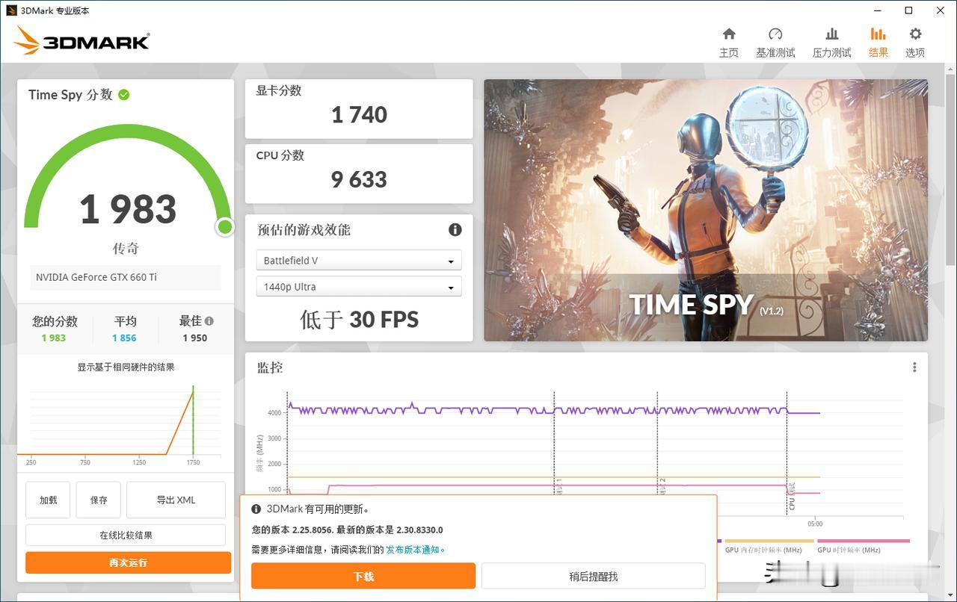Click the 最佳 score value 1 950
This screenshot has width=957, height=602.
pyautogui.click(x=195, y=338)
